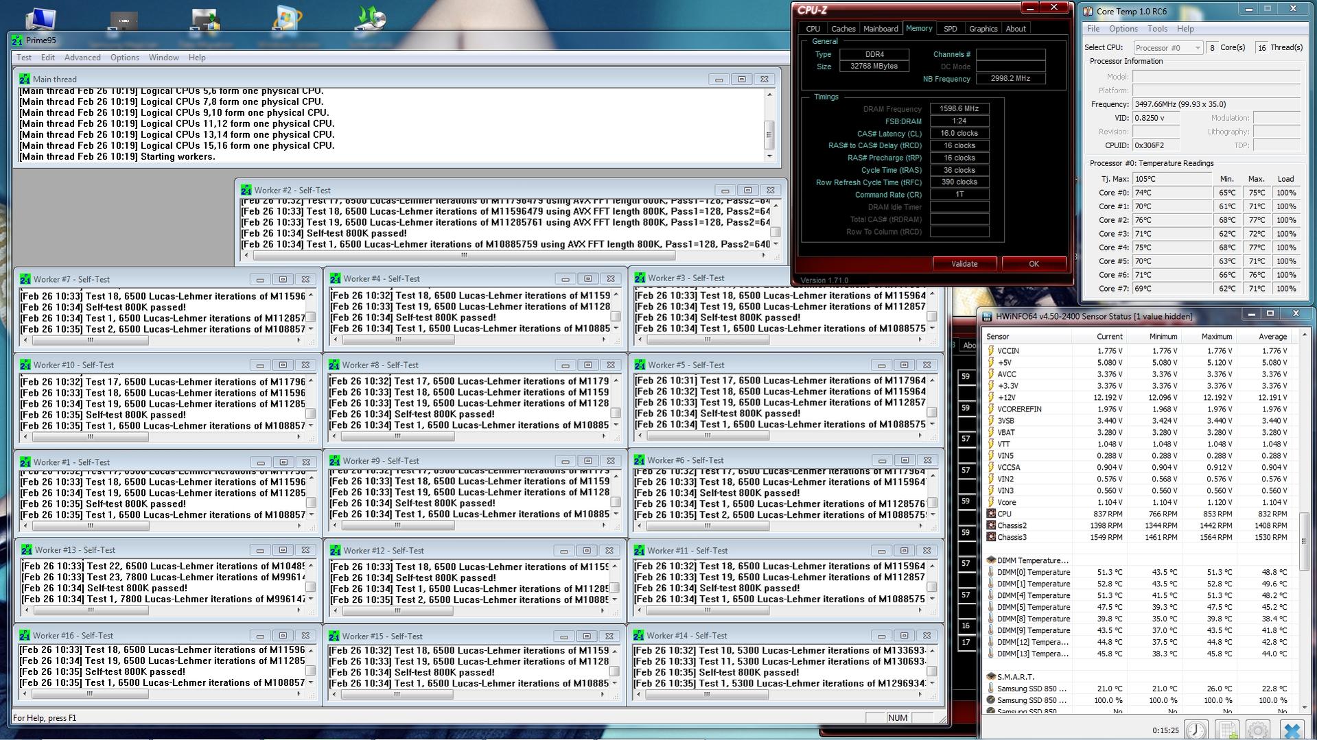
Task: Open the Advanced menu in Prime95
Action: pos(82,58)
